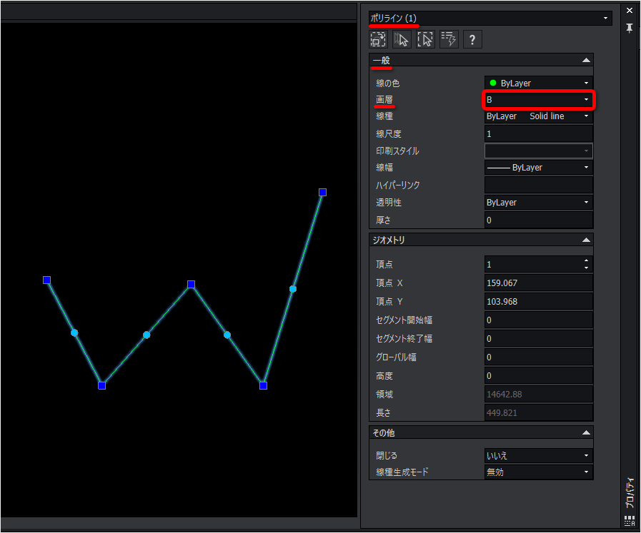
Task: Open the 線種 ByLayer Solid line dropdown
Action: coord(538,116)
